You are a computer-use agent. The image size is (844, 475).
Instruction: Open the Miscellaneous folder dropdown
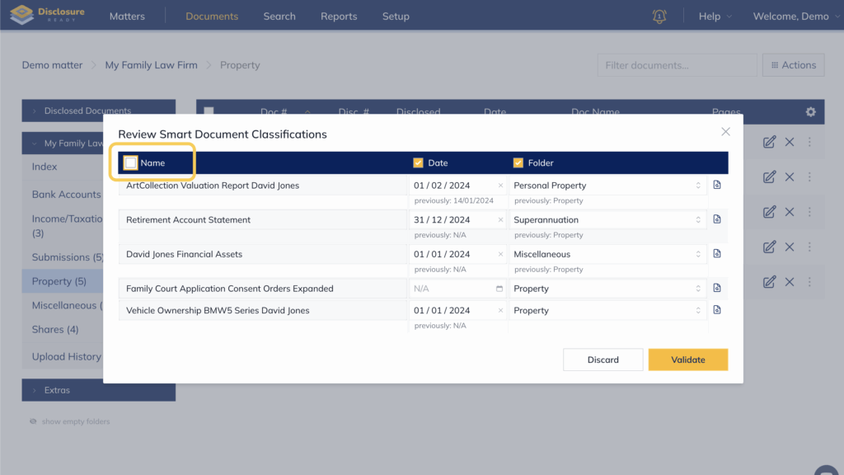click(x=607, y=254)
